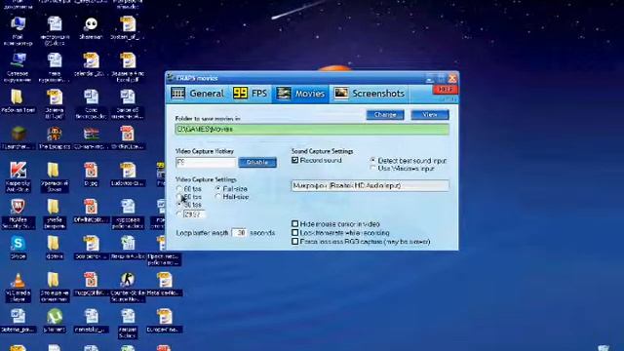Switch to the FPS tab
The width and height of the screenshot is (624, 351).
(251, 94)
